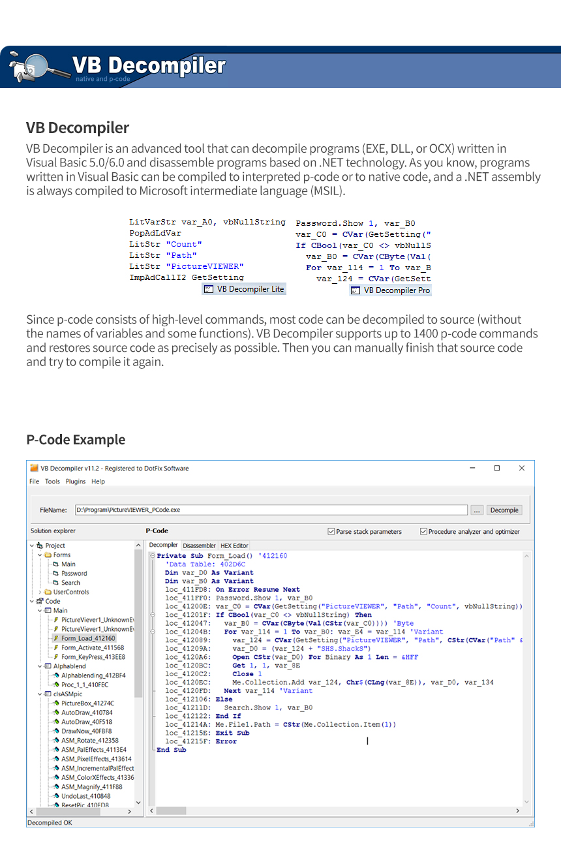Select the Form_KeyPress_413EE8 event handler icon
The image size is (561, 847).
click(x=56, y=657)
